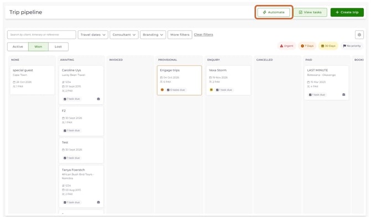Click the NONE column header

tap(15, 60)
